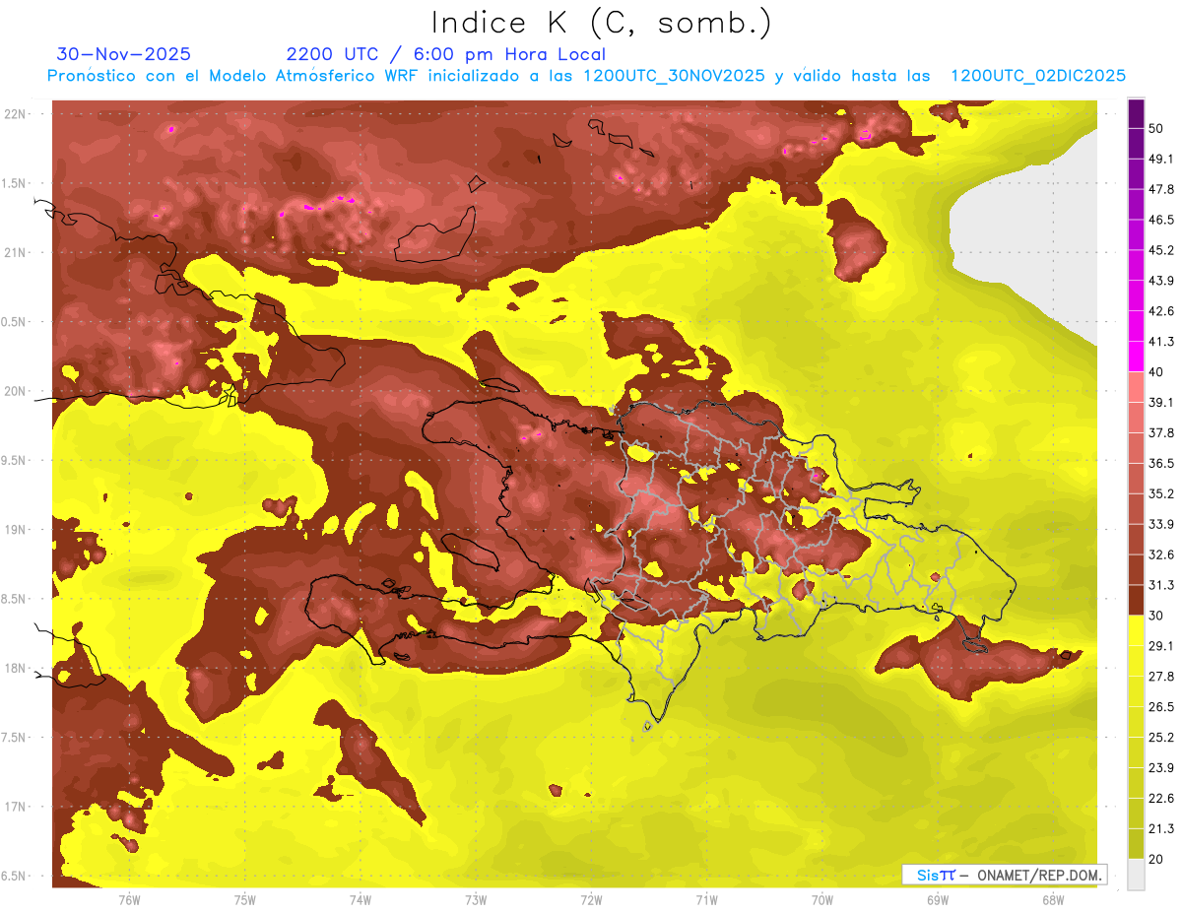Click the magenta swatch between 40 and 41.3
Screen dimensions: 1182x913
click(1136, 357)
